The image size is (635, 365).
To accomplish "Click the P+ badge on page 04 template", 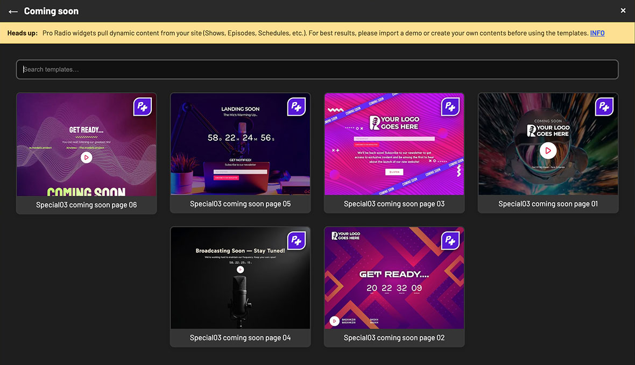I will coord(297,240).
